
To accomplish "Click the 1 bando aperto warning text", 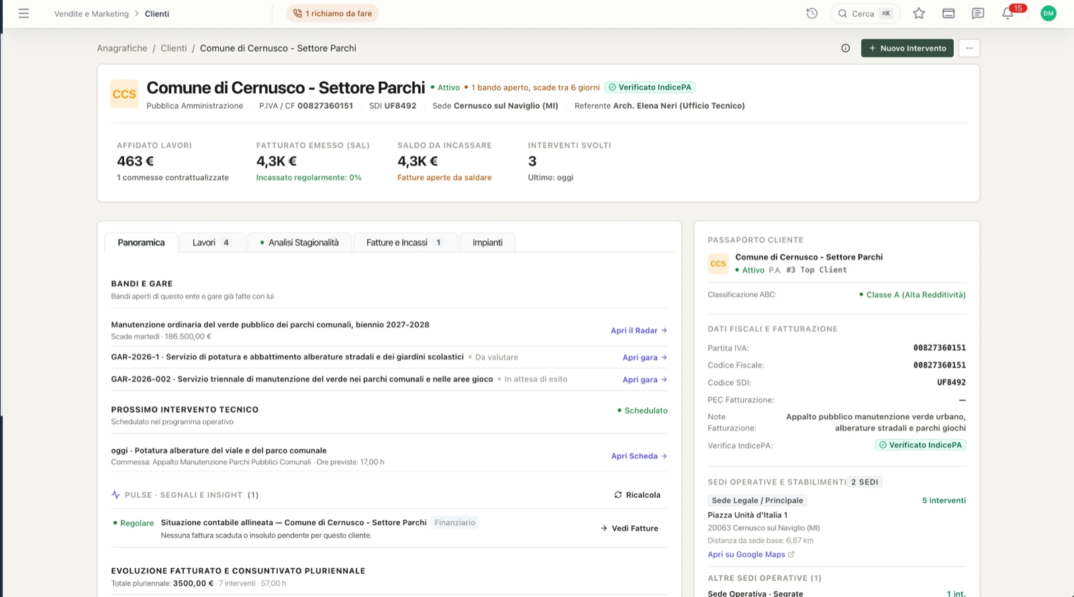I will pyautogui.click(x=535, y=87).
